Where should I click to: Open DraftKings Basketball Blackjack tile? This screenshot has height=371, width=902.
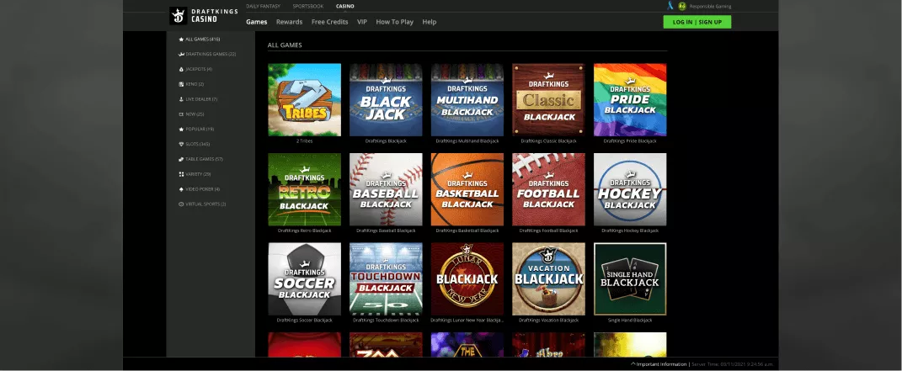coord(467,189)
